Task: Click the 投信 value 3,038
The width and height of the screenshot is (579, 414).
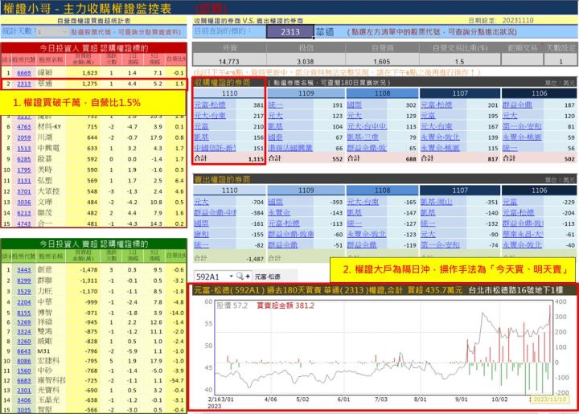Action: click(306, 61)
